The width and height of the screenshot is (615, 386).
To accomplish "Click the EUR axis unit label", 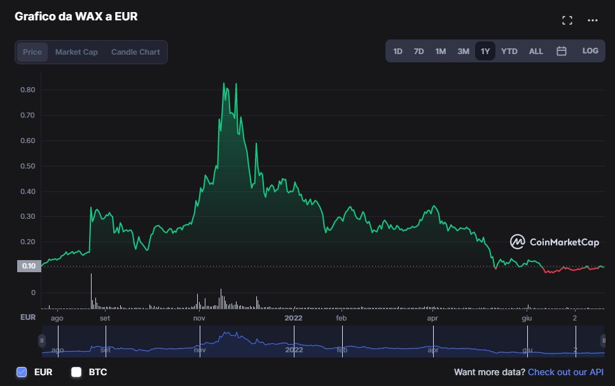I will click(x=28, y=317).
